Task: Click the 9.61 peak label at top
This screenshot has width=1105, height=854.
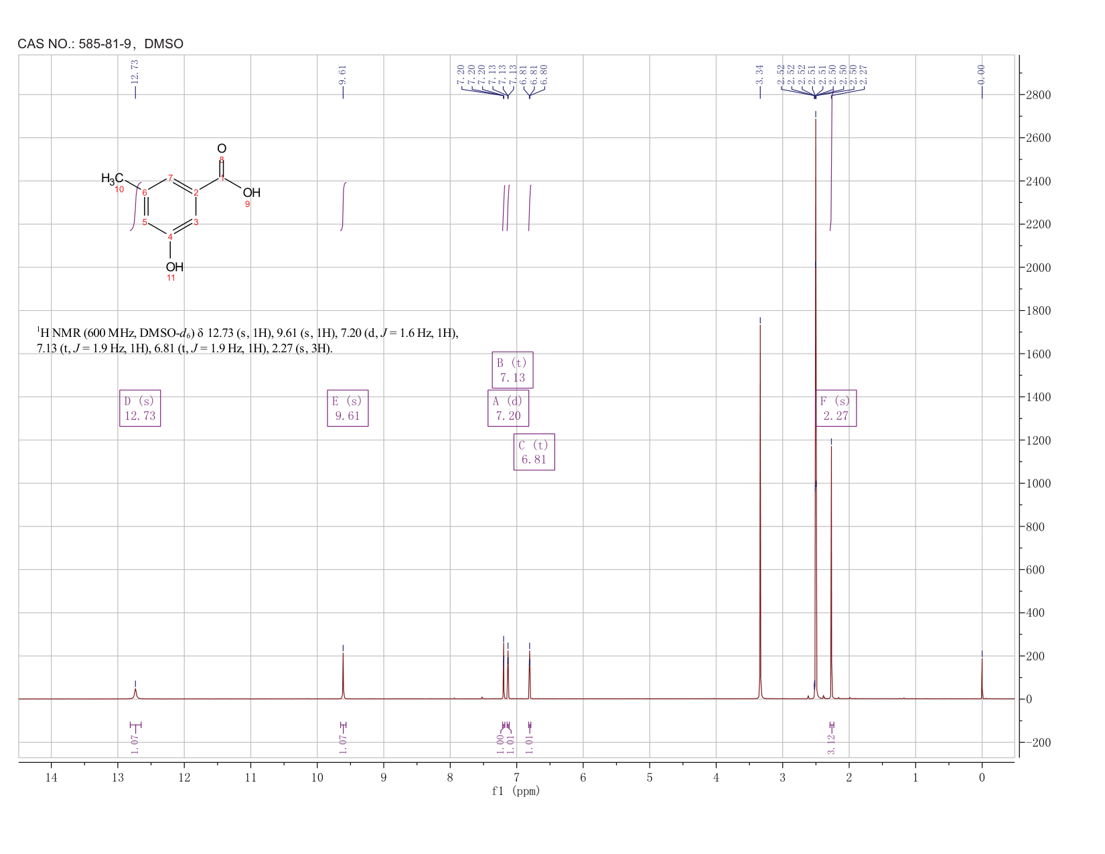Action: coord(343,75)
